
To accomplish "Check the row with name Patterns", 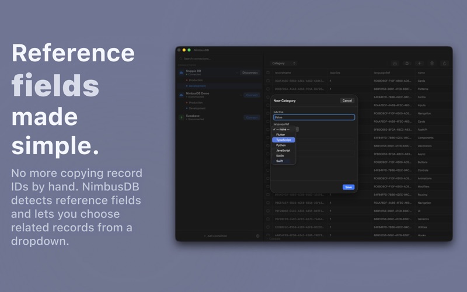I will pyautogui.click(x=268, y=89).
